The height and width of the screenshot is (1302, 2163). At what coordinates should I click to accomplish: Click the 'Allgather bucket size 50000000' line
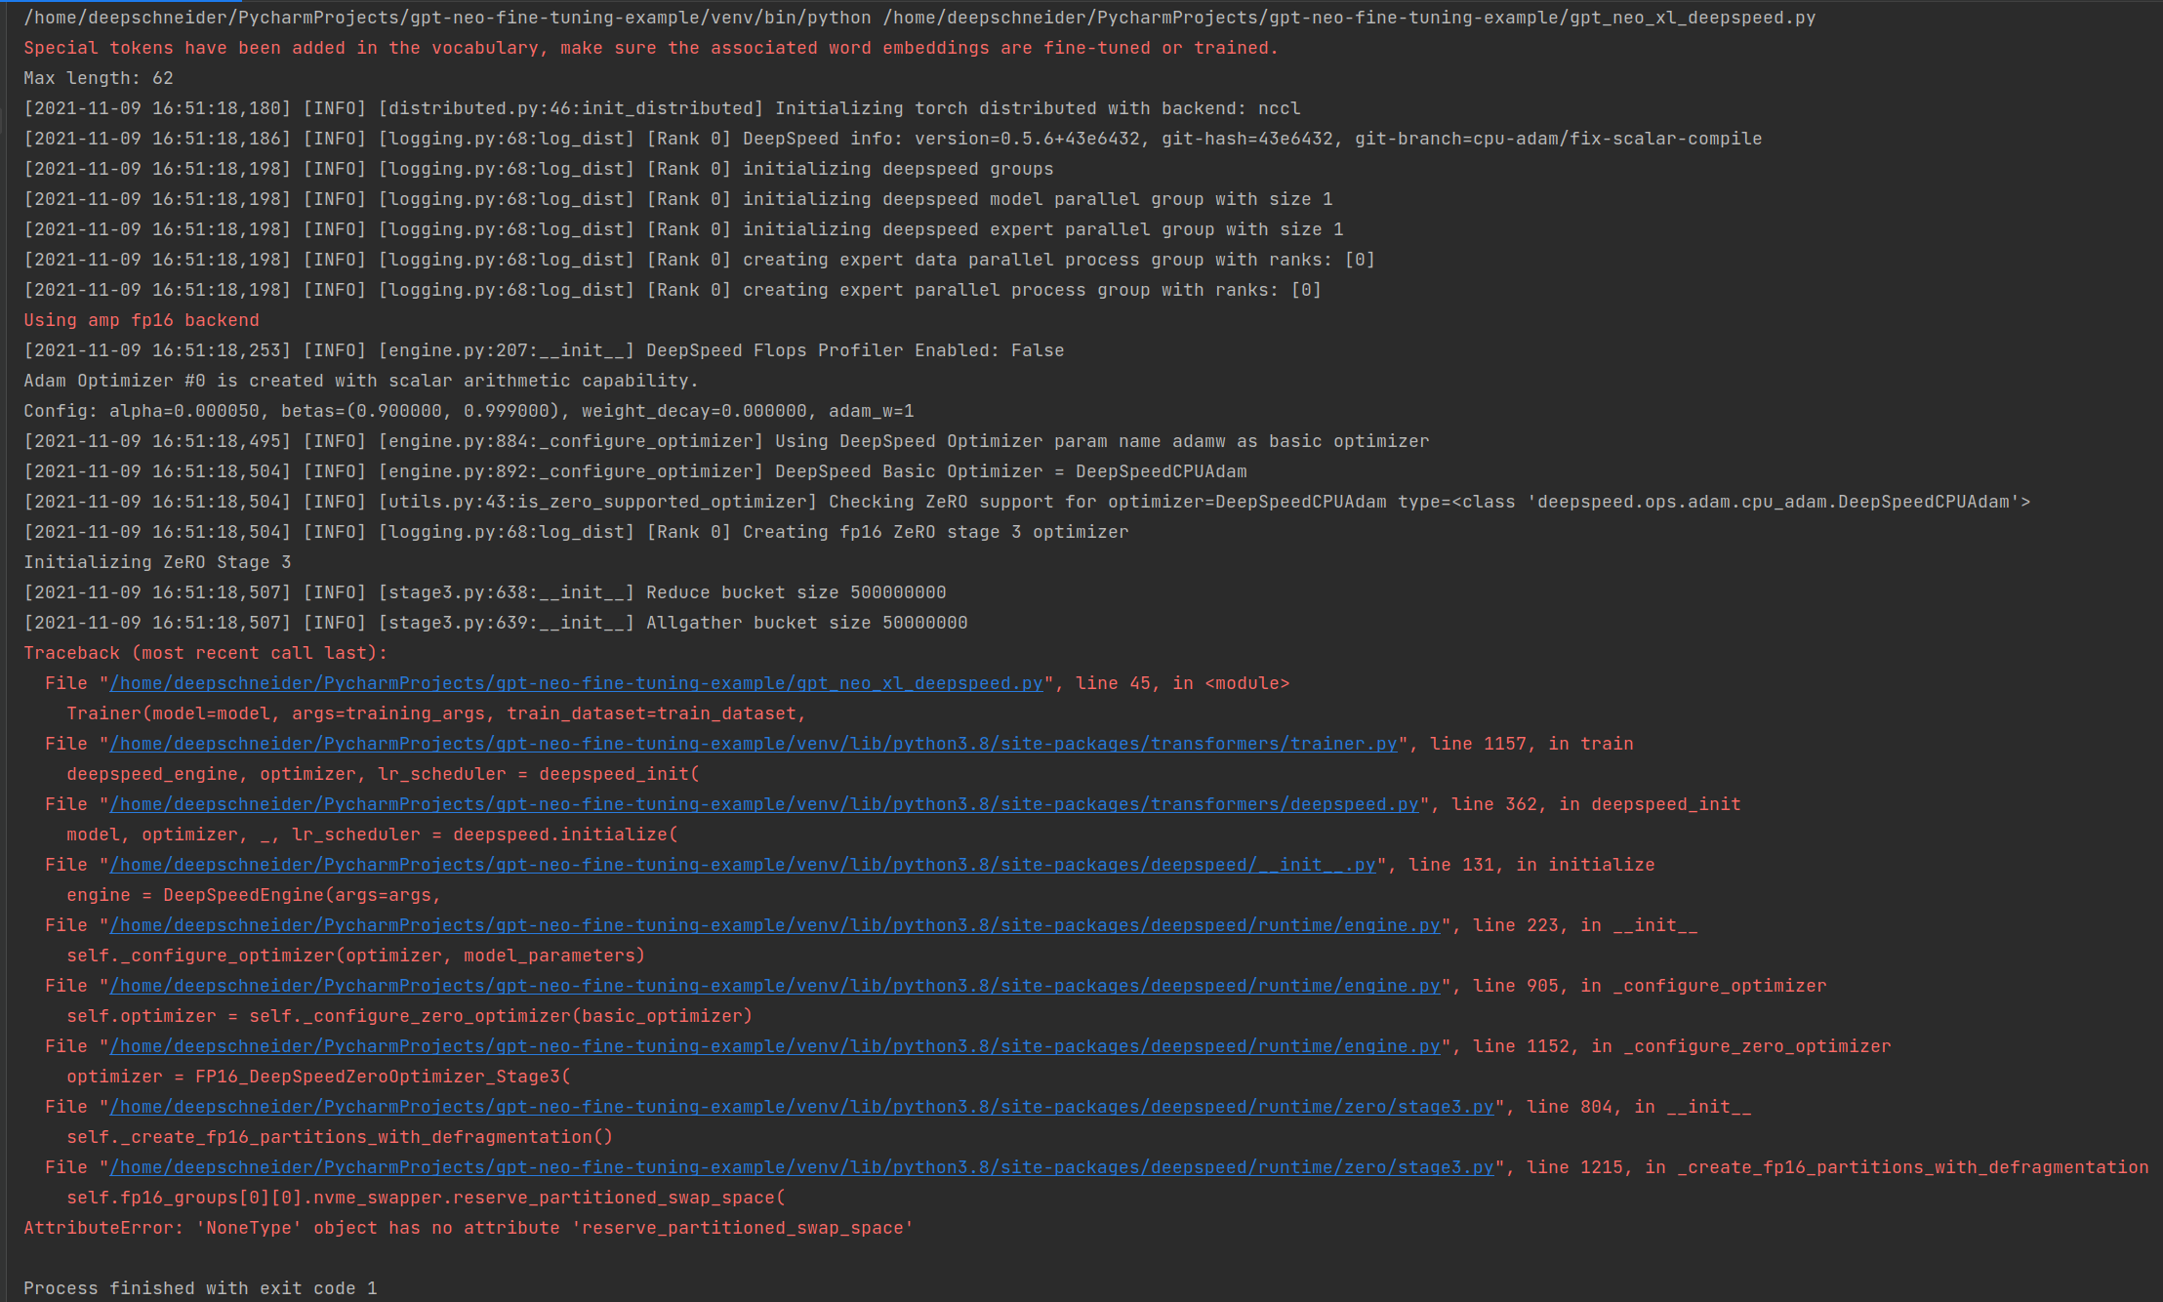[x=495, y=623]
